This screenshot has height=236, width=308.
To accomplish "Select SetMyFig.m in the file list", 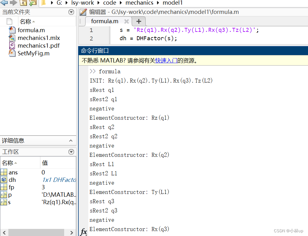I will (x=33, y=53).
